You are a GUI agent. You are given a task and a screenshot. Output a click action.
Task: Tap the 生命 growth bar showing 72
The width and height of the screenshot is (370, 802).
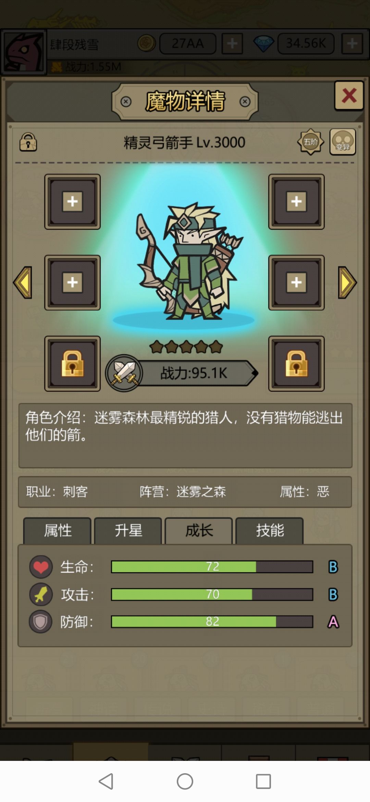pyautogui.click(x=212, y=567)
